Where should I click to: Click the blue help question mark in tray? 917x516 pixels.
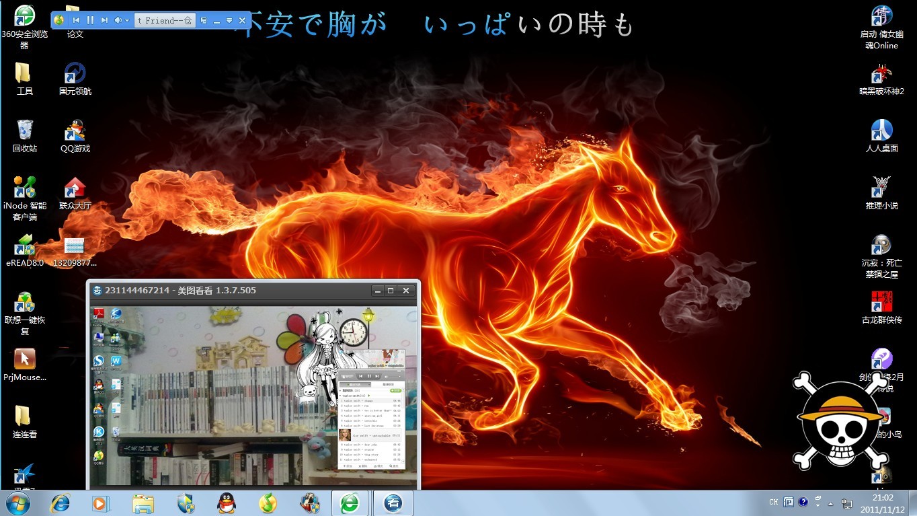point(803,502)
